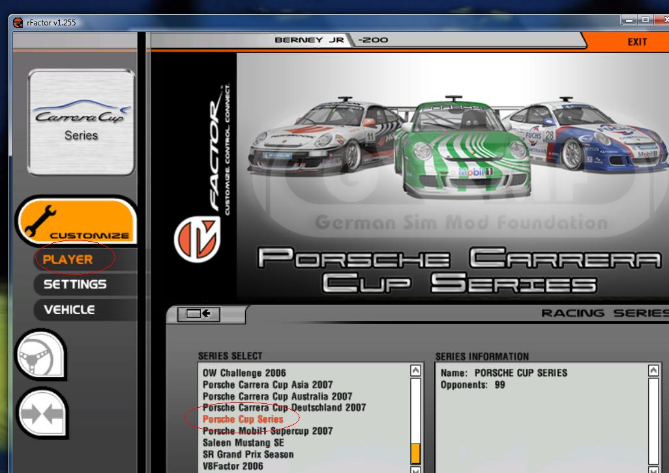Click the back arrow tab icon
This screenshot has height=473, width=669.
click(x=200, y=314)
